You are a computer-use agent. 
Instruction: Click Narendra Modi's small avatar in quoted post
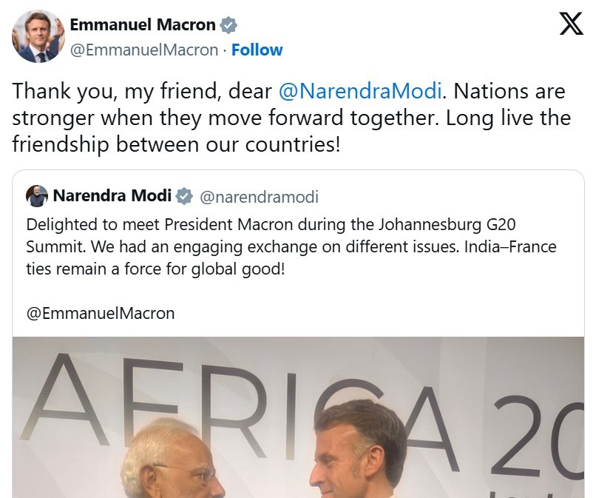coord(37,197)
